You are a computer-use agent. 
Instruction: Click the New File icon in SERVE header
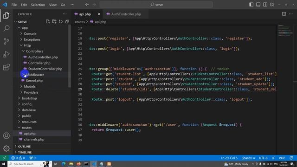point(48,22)
